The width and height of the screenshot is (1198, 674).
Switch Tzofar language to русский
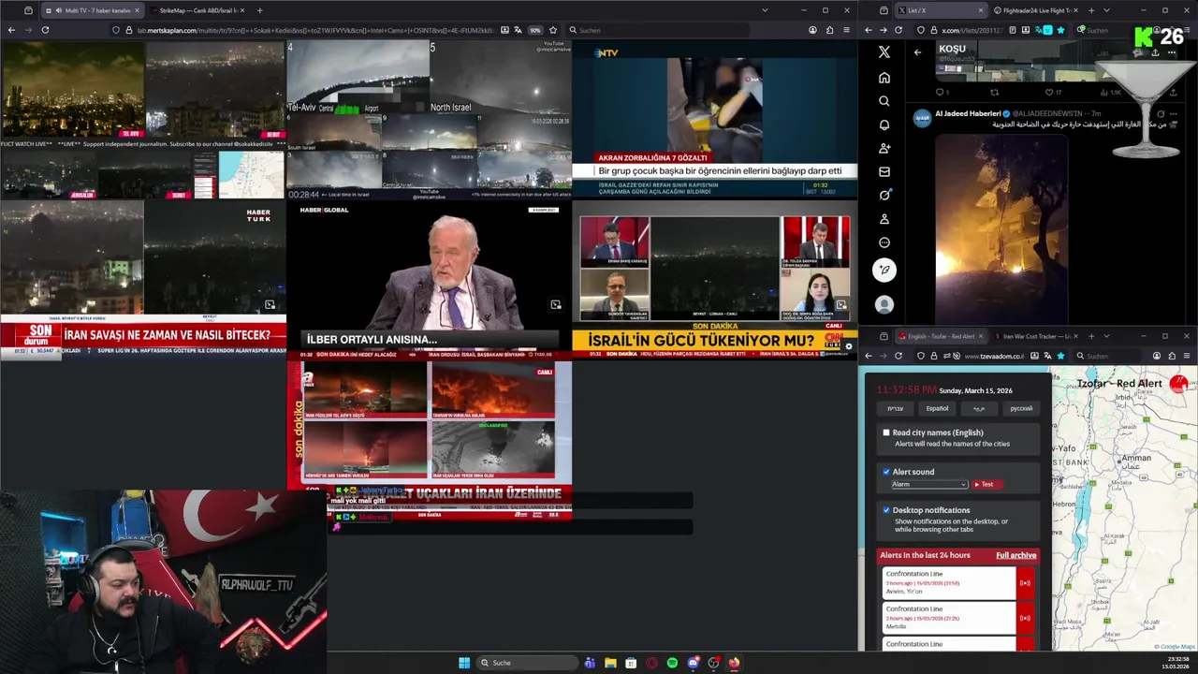point(1021,408)
